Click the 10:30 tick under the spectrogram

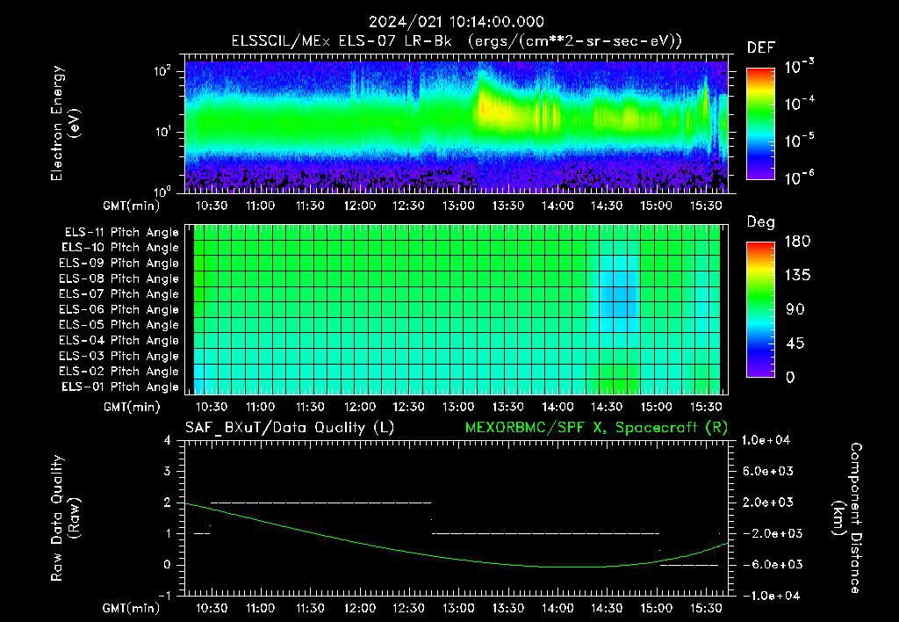212,206
